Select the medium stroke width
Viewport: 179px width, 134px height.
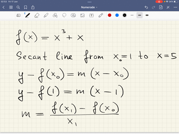139,15
